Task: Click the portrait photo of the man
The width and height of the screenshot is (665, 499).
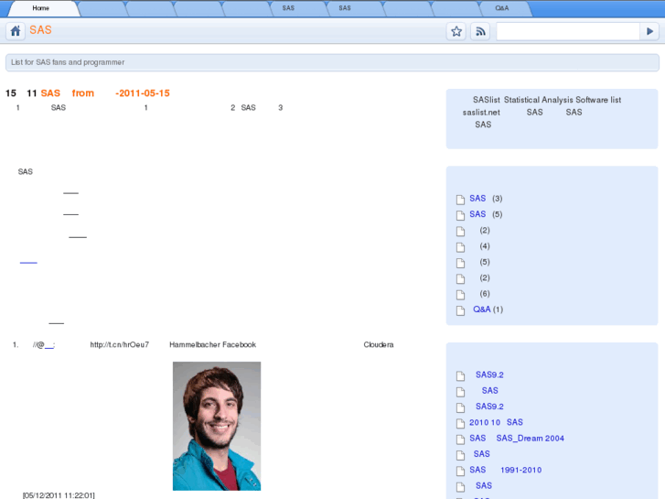Action: [x=217, y=426]
